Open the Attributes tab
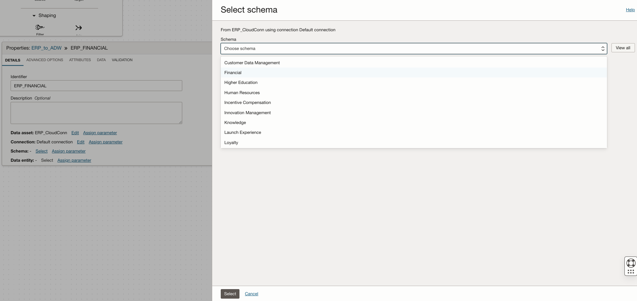This screenshot has width=637, height=301. pyautogui.click(x=80, y=60)
